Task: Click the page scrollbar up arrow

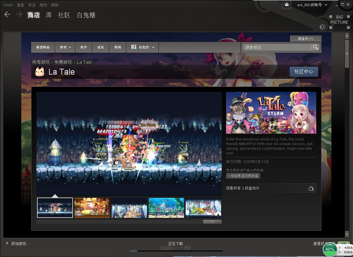Action: pyautogui.click(x=347, y=36)
